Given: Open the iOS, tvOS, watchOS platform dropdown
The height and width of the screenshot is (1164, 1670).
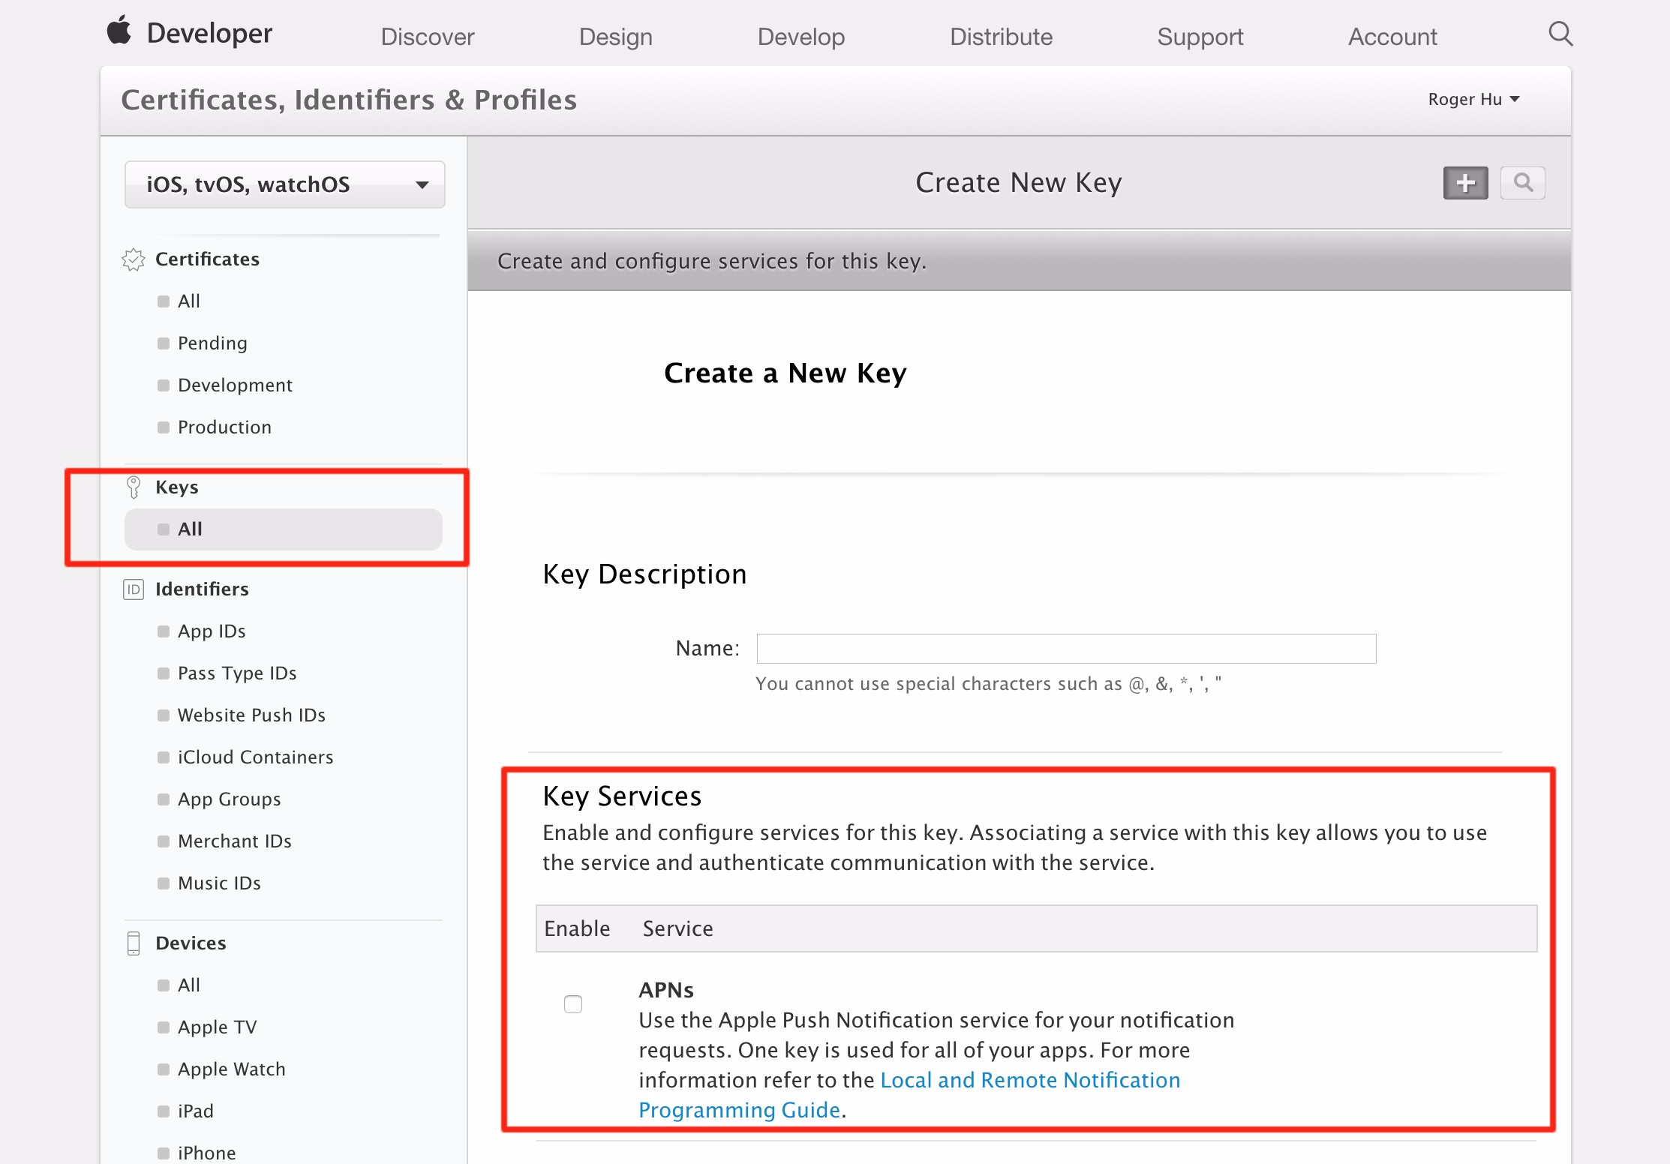Looking at the screenshot, I should [x=285, y=184].
